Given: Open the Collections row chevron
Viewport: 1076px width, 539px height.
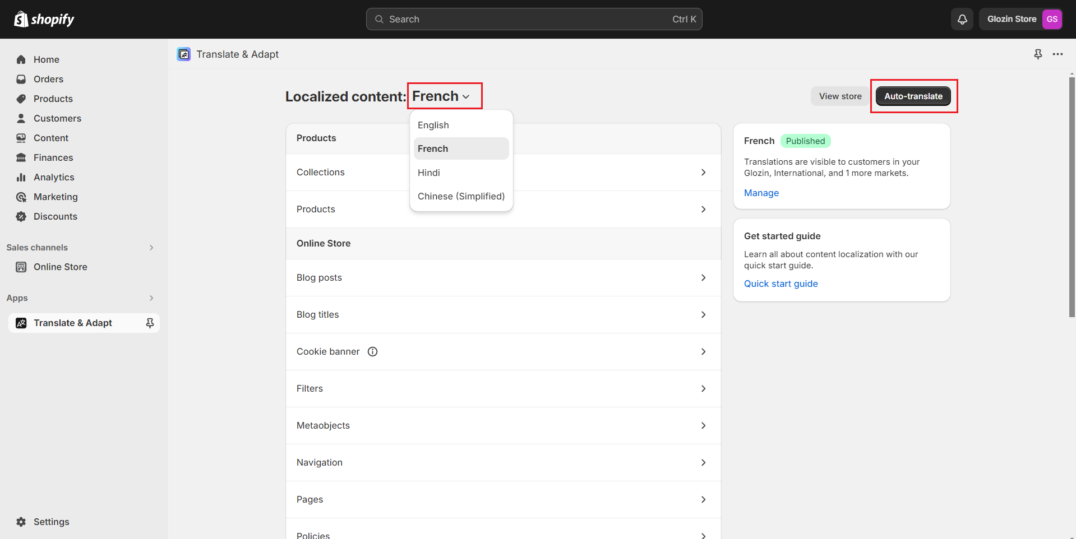Looking at the screenshot, I should (x=703, y=173).
